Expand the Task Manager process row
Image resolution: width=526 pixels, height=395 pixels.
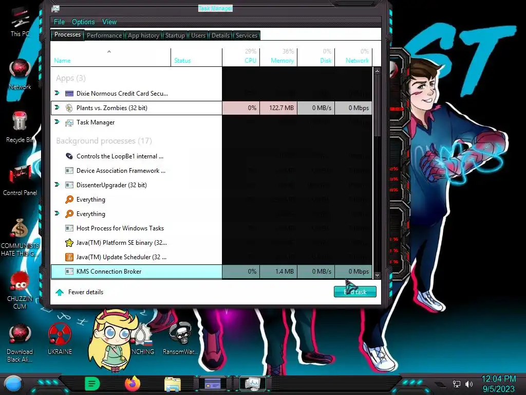click(57, 122)
